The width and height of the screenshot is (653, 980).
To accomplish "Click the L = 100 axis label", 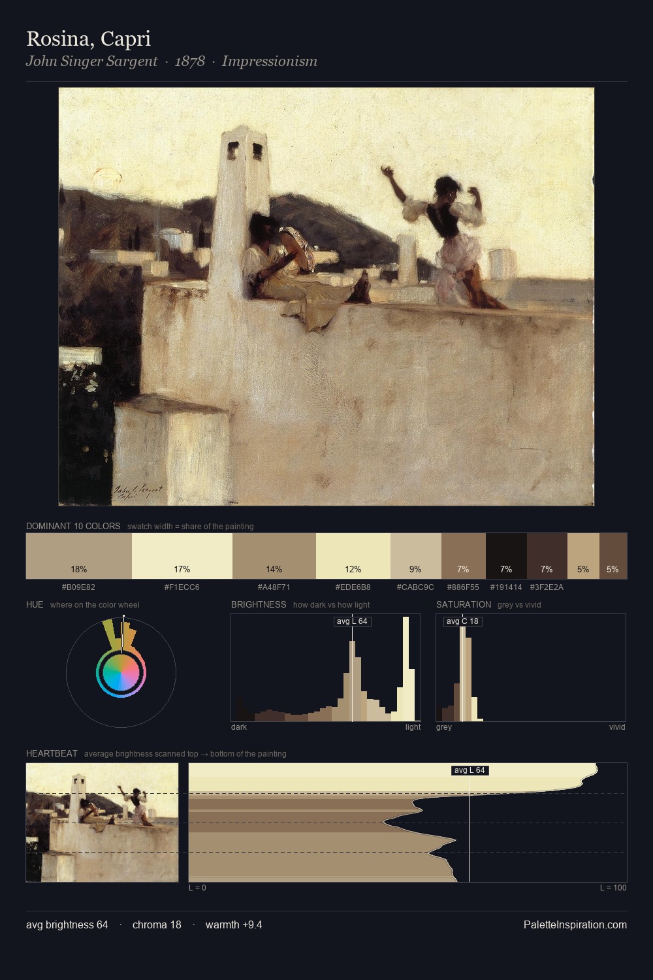I will (613, 888).
